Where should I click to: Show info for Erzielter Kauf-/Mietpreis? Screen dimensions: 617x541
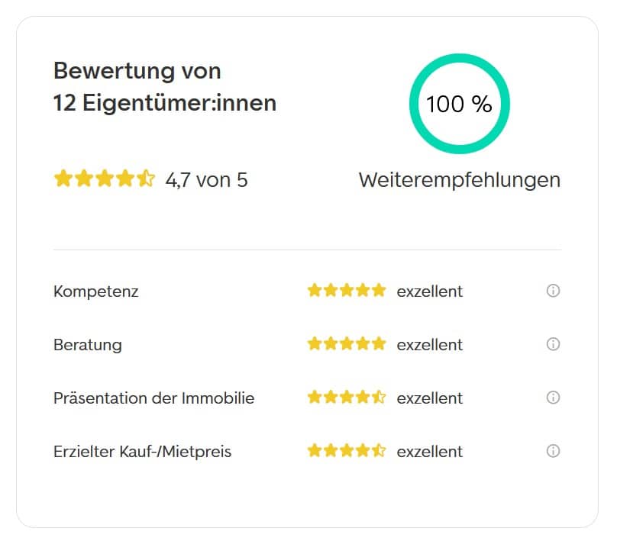pos(553,451)
